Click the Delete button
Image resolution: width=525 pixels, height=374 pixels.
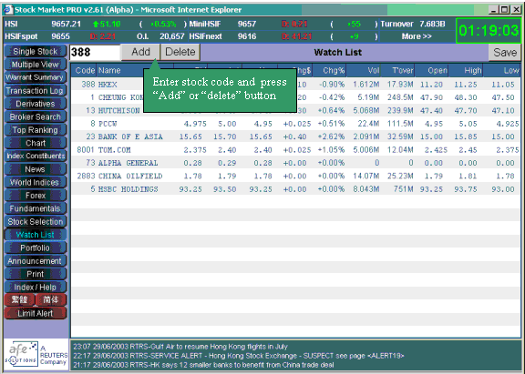[180, 52]
